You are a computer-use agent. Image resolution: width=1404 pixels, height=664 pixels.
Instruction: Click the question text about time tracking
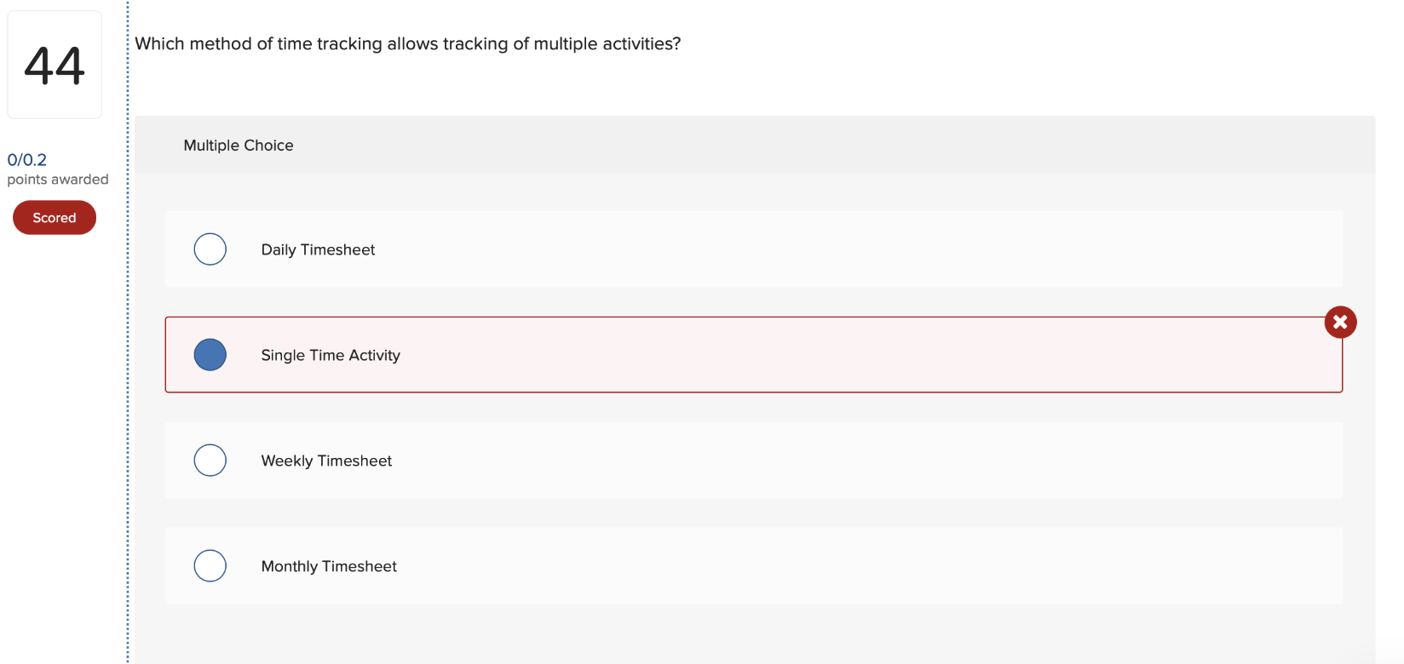407,43
